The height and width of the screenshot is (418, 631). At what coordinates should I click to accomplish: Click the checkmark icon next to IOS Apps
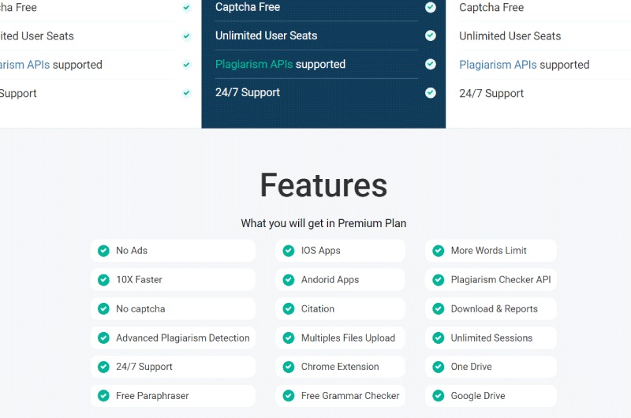coord(289,251)
